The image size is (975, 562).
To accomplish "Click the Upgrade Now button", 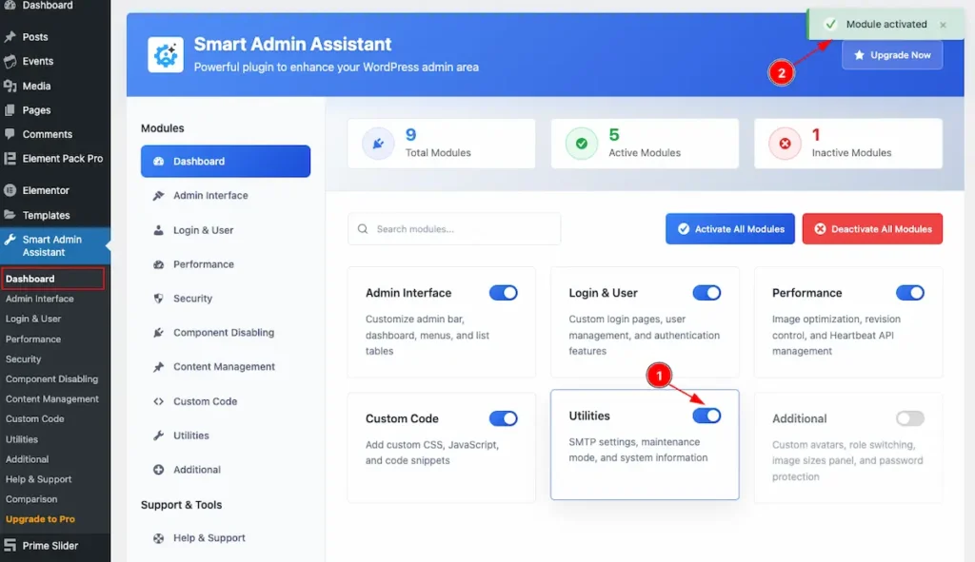I will (891, 54).
